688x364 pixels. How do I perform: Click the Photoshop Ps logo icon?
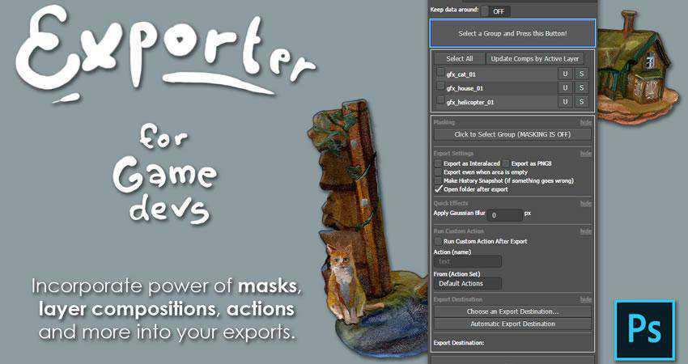point(644,328)
